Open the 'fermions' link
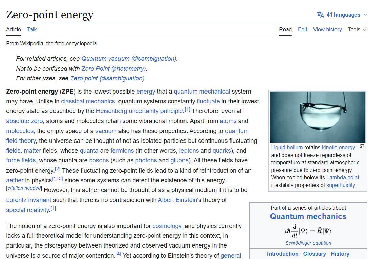Screen dimensions: 368x259 (x=122, y=151)
